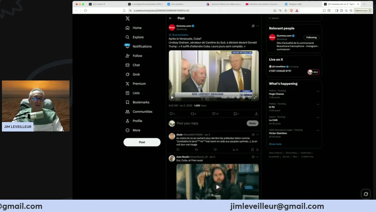The width and height of the screenshot is (376, 212).
Task: Click the white Post compose button
Action: [x=142, y=142]
